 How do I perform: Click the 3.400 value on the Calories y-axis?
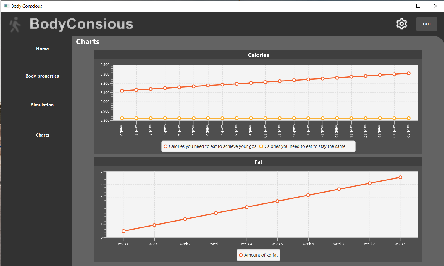click(x=105, y=65)
